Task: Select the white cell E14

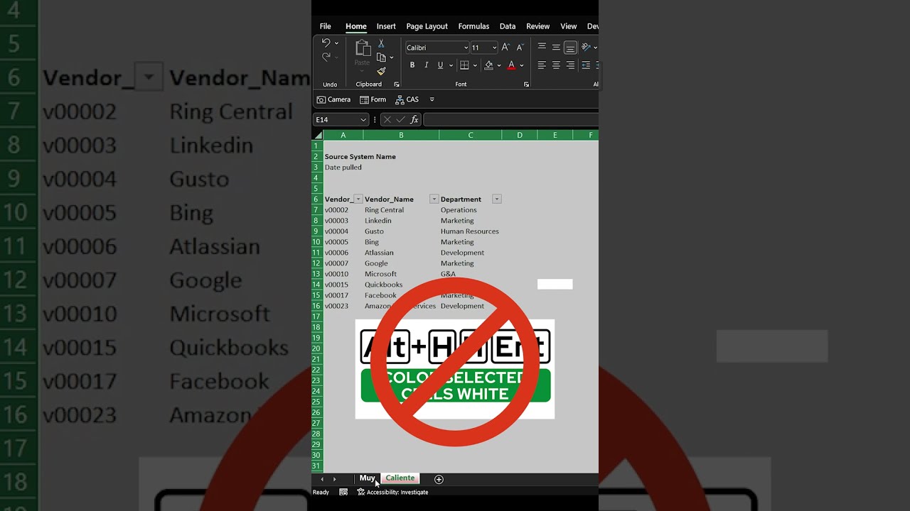Action: tap(555, 285)
